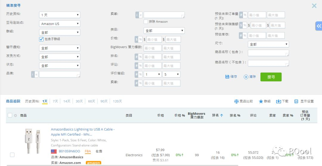Click the US flag icon in the product row
This screenshot has height=166, width=322.
(54, 151)
